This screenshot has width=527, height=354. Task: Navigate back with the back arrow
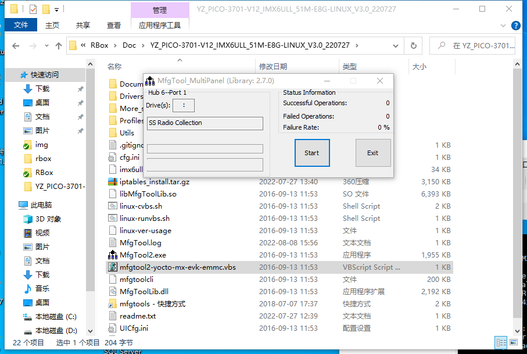[15, 45]
